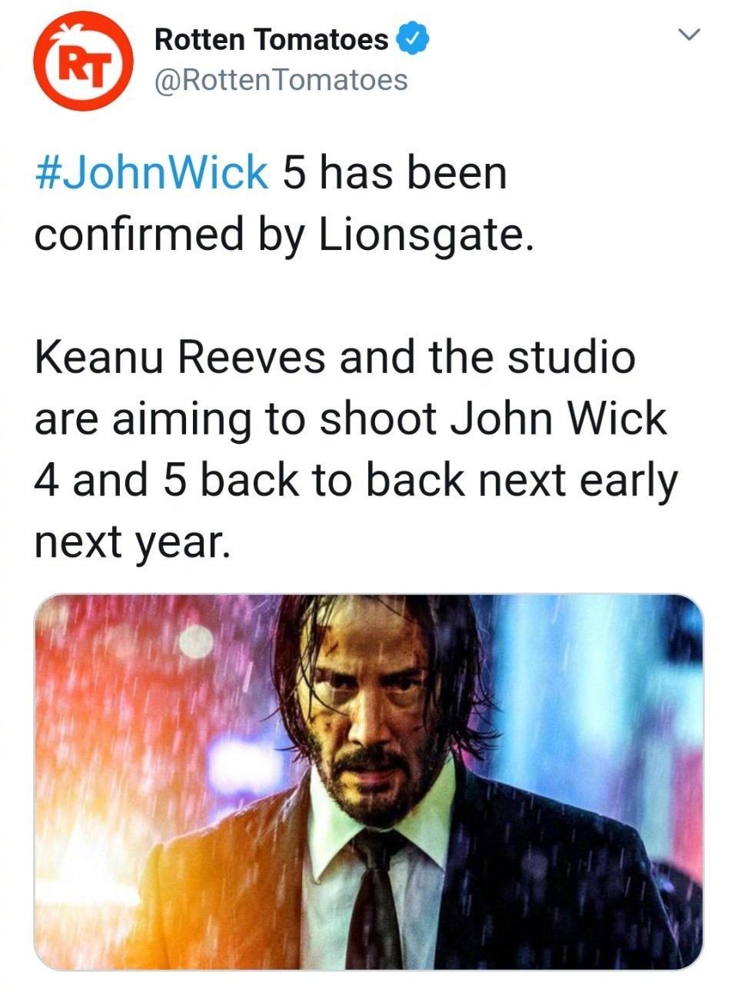Click the '5 has been' text
The width and height of the screenshot is (738, 999).
click(395, 172)
